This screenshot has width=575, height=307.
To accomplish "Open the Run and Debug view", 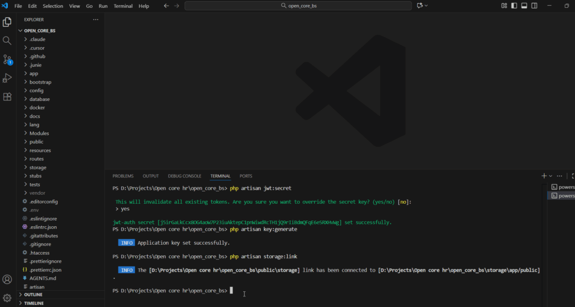I will click(7, 77).
